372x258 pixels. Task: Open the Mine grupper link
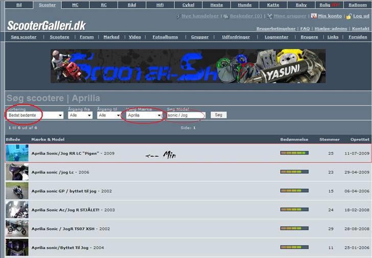pos(290,16)
